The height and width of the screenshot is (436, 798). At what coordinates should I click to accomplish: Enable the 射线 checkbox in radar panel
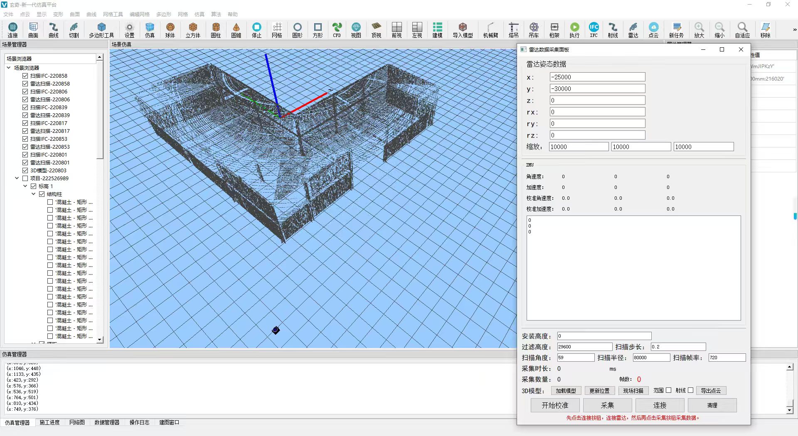coord(690,390)
